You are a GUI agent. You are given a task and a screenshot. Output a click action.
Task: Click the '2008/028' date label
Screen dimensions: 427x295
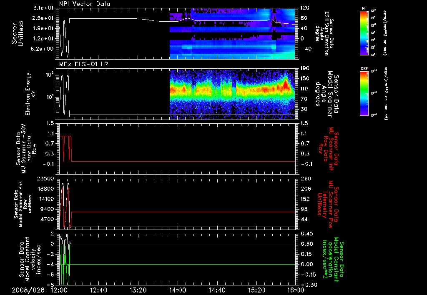click(28, 290)
